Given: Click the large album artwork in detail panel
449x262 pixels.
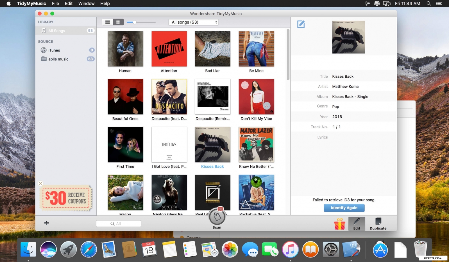Looking at the screenshot, I should coord(348,37).
